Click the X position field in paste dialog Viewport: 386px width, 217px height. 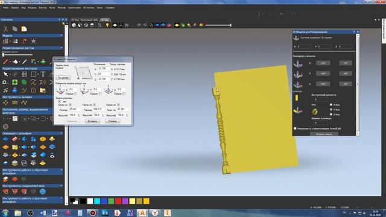click(x=103, y=69)
